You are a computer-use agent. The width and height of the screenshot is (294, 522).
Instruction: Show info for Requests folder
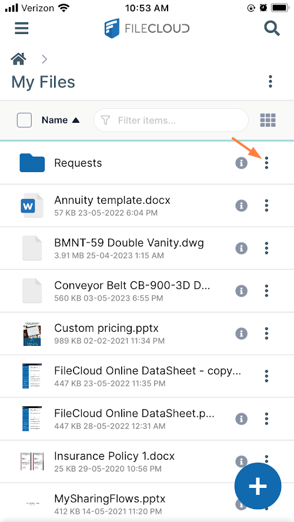click(242, 163)
